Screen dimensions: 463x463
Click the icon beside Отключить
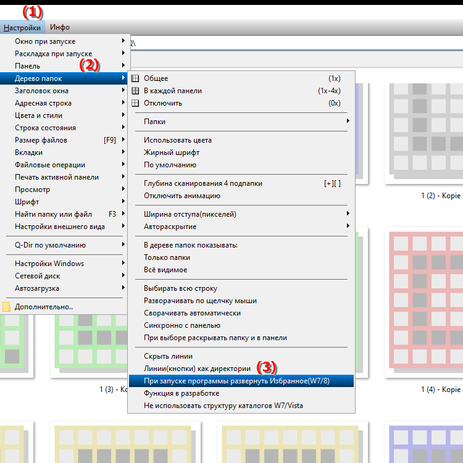point(136,103)
